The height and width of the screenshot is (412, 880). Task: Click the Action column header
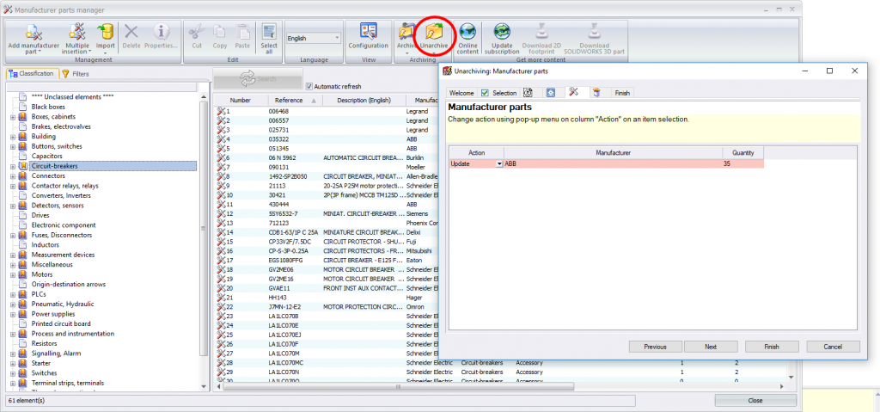pos(476,152)
